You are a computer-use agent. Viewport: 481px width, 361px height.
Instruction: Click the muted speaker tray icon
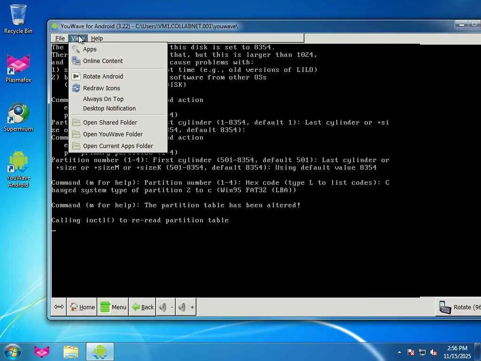point(434,352)
